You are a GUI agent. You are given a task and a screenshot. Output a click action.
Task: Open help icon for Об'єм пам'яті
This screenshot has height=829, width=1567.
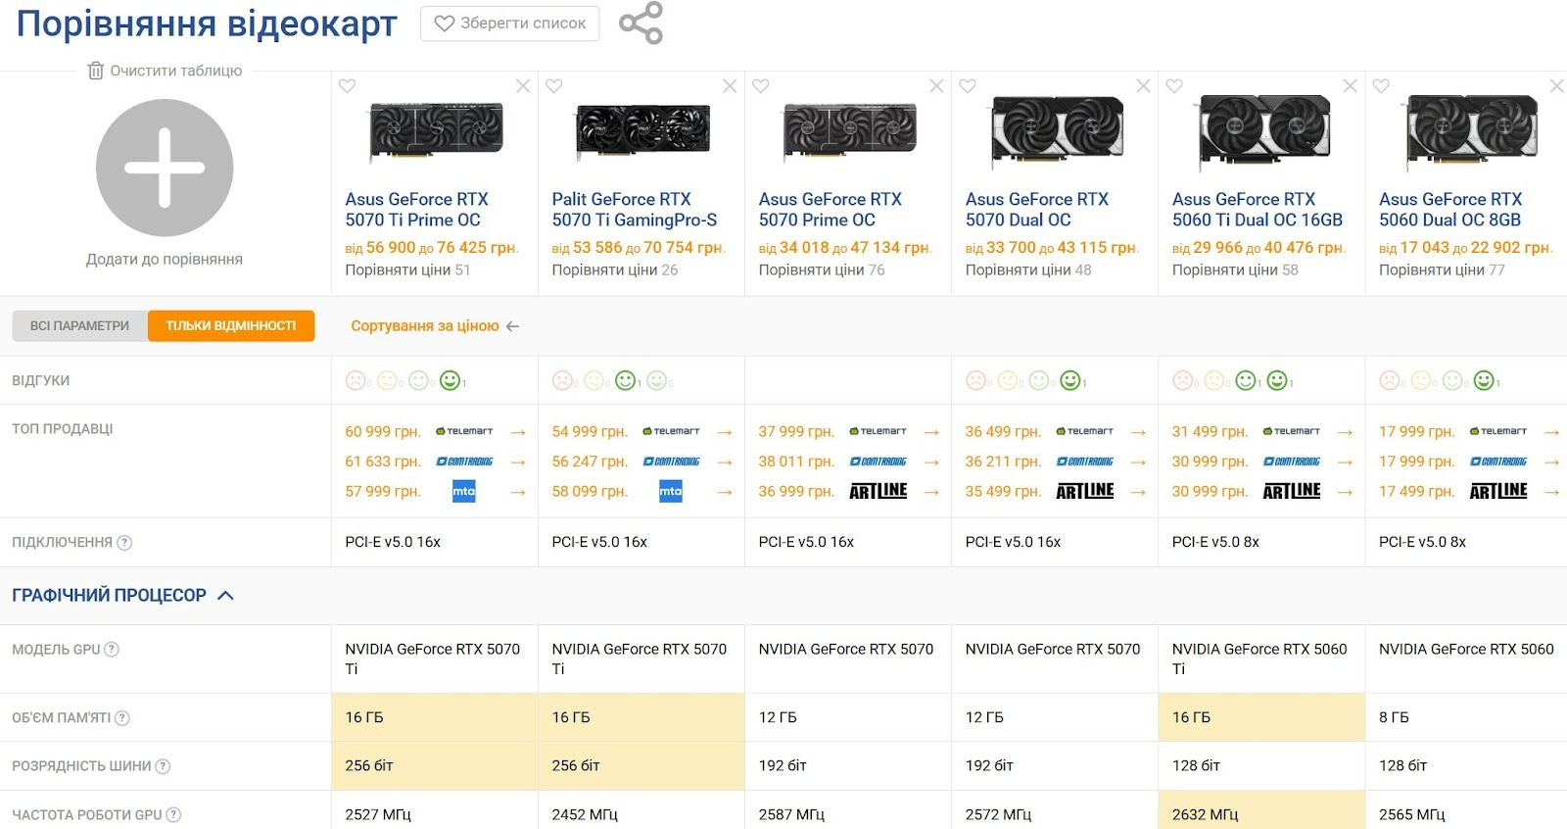tap(122, 718)
